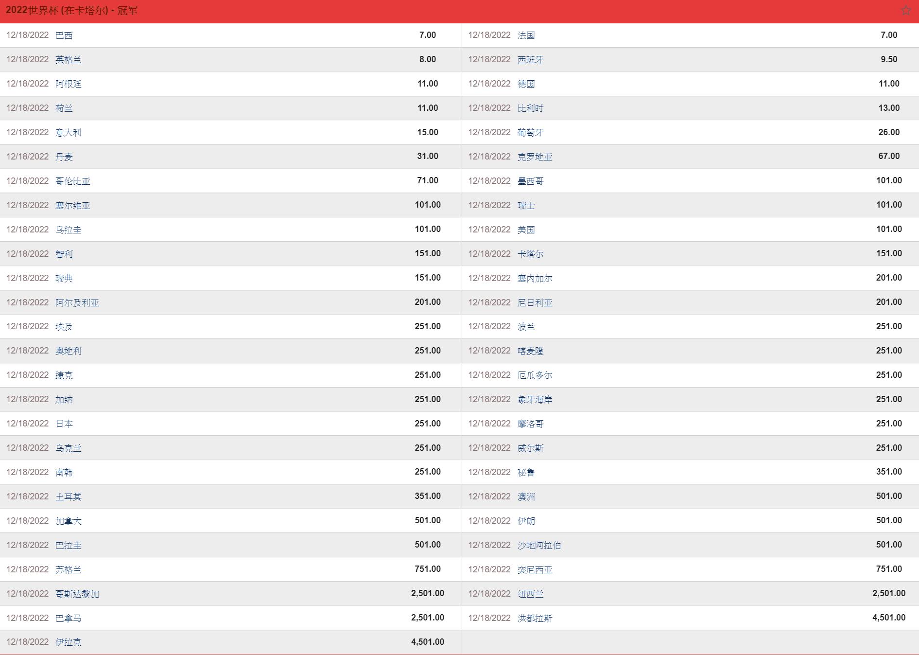Select 苏格兰 odds 751.00

click(x=428, y=569)
